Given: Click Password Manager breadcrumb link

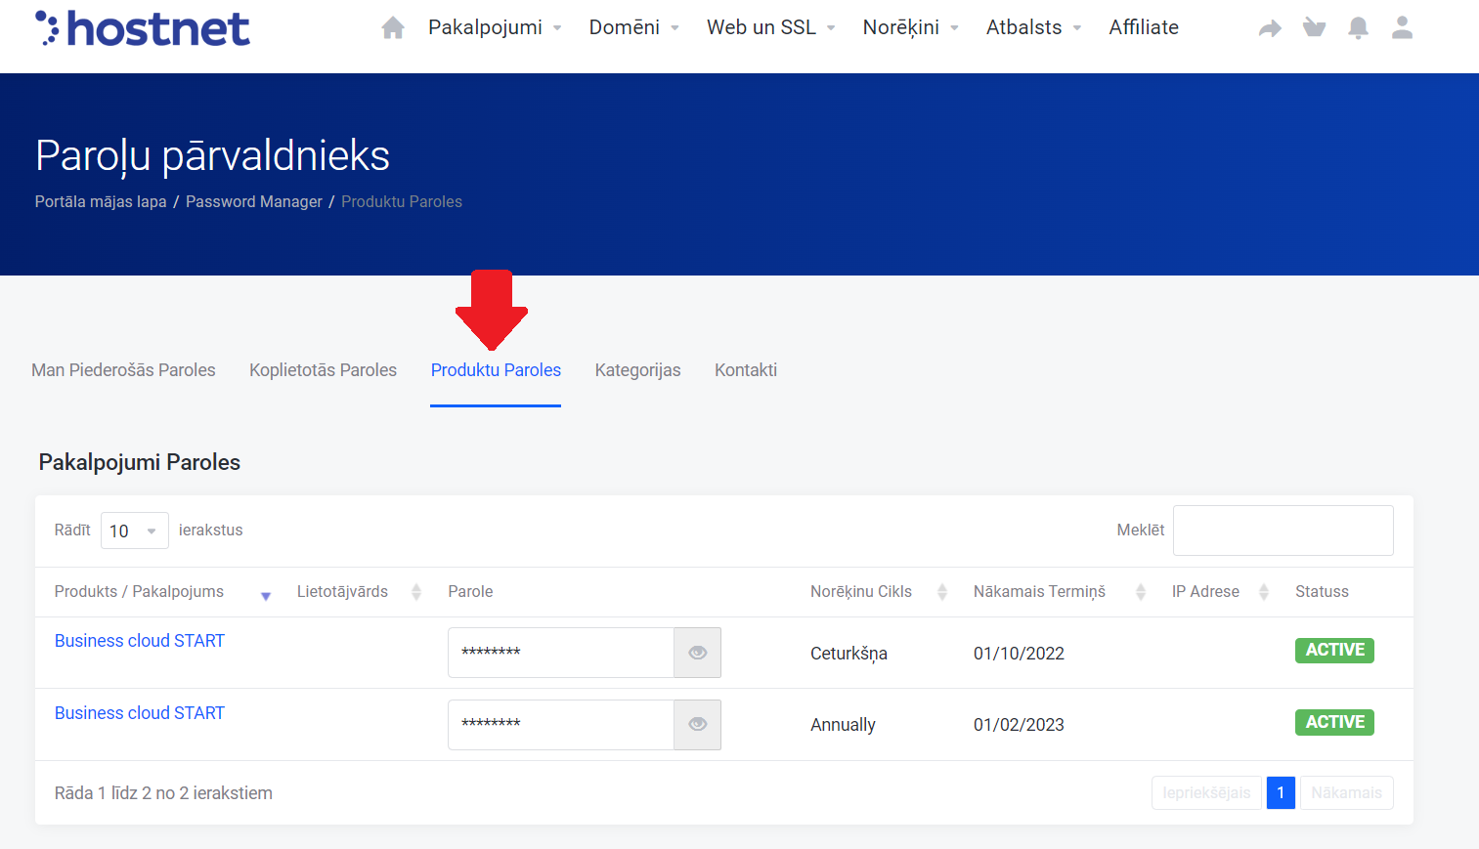Looking at the screenshot, I should click(x=254, y=202).
